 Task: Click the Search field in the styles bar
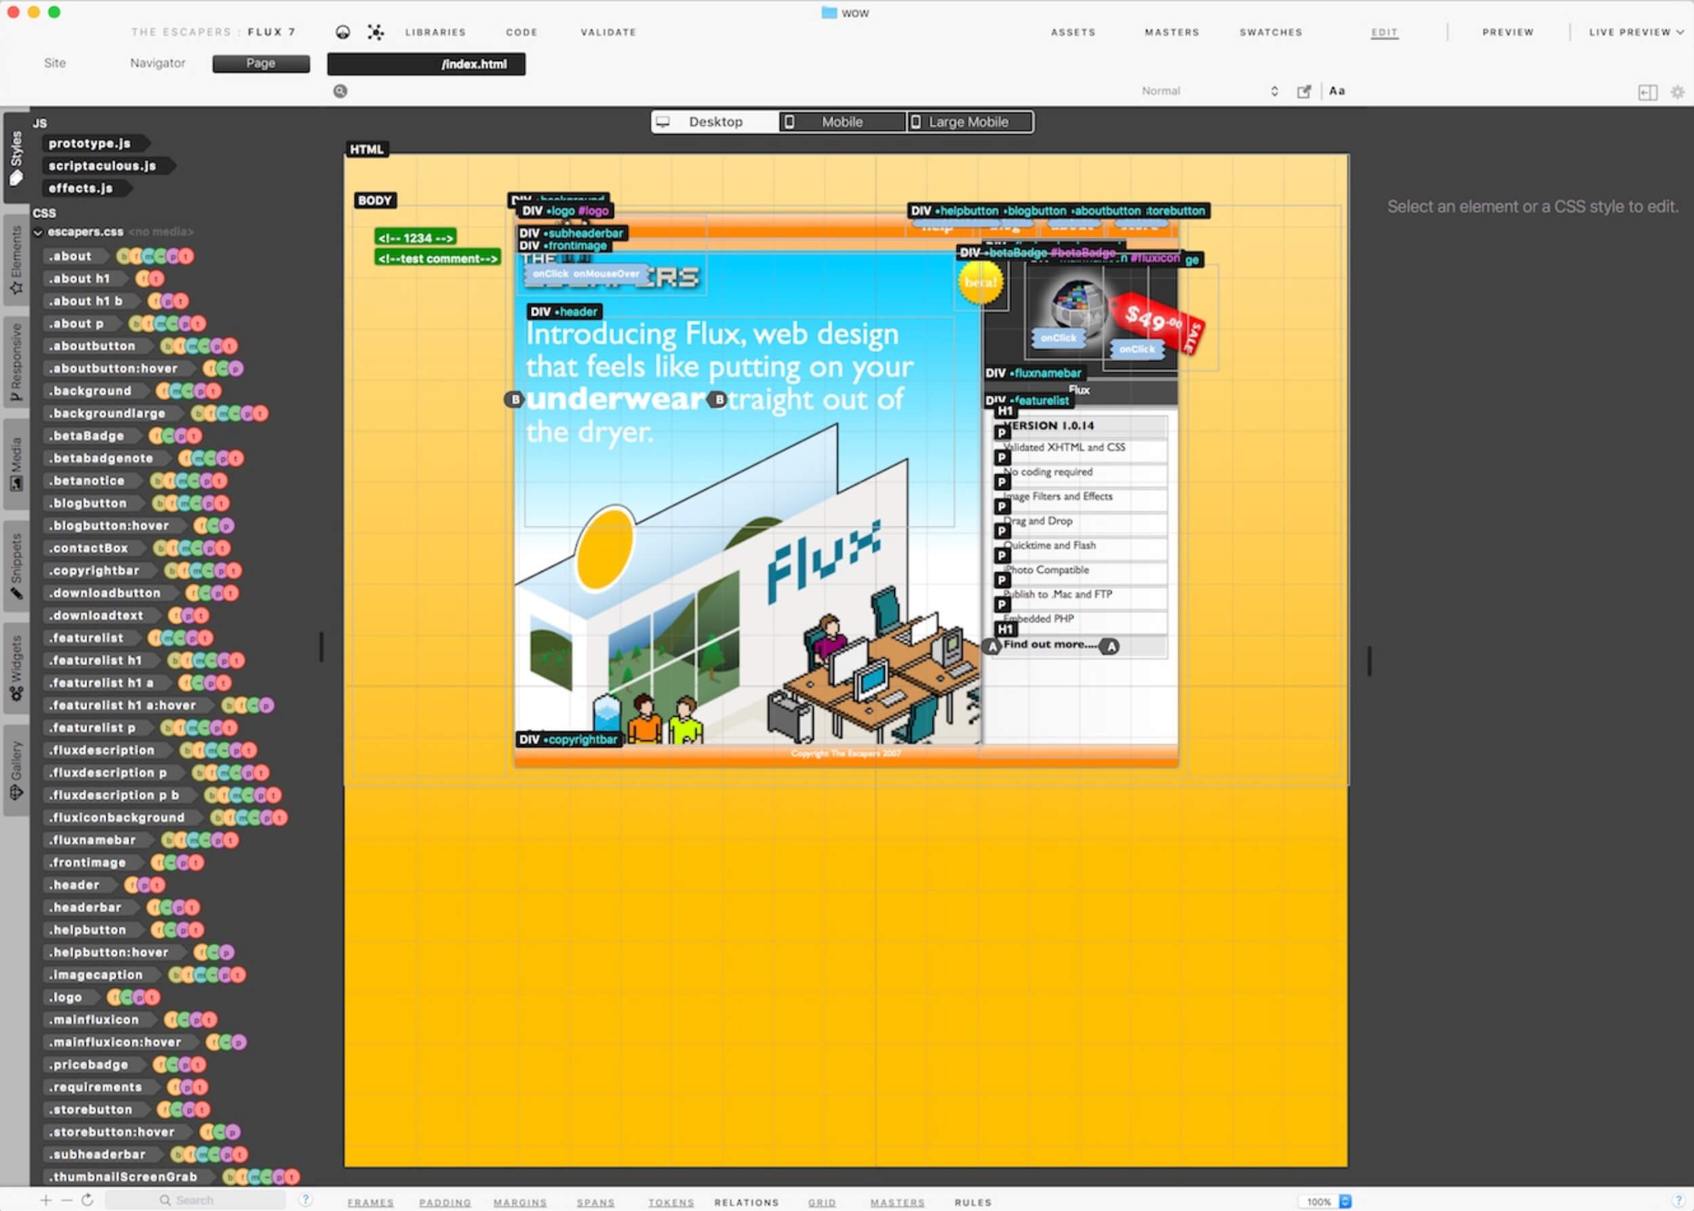pos(195,1200)
